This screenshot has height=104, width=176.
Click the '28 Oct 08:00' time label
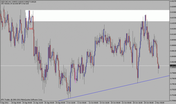(x=149, y=103)
